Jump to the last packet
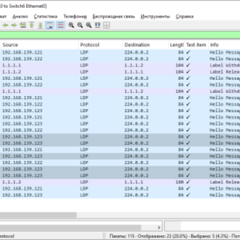 pyautogui.click(x=40, y=25)
